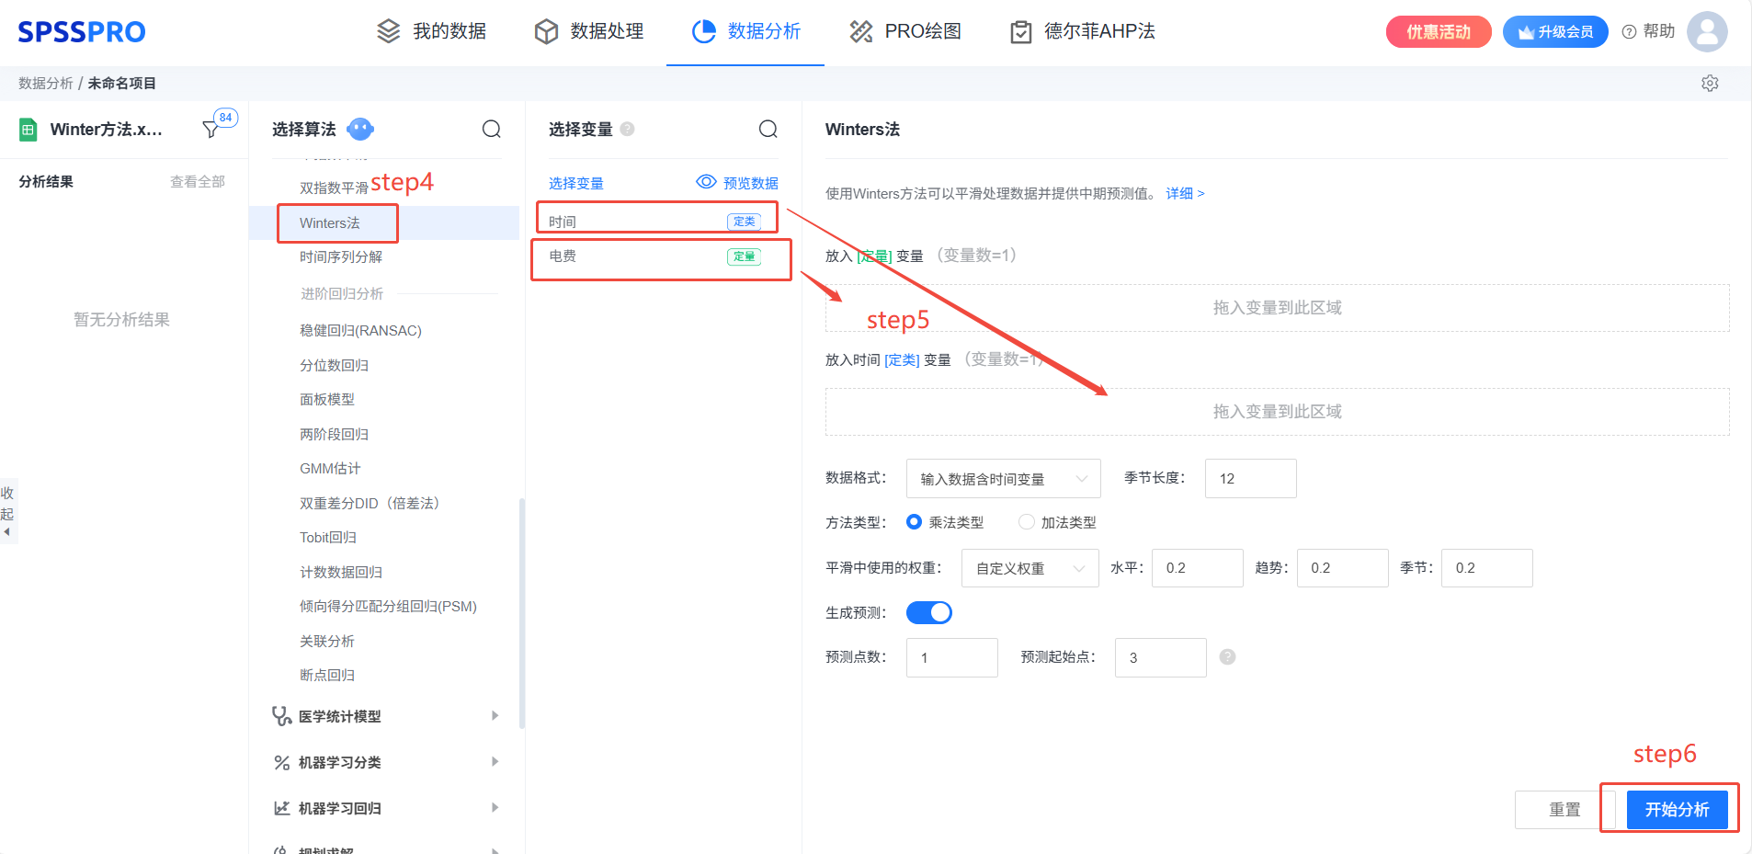Click the 季节长度 input field
Viewport: 1752px width, 854px height.
[1250, 479]
